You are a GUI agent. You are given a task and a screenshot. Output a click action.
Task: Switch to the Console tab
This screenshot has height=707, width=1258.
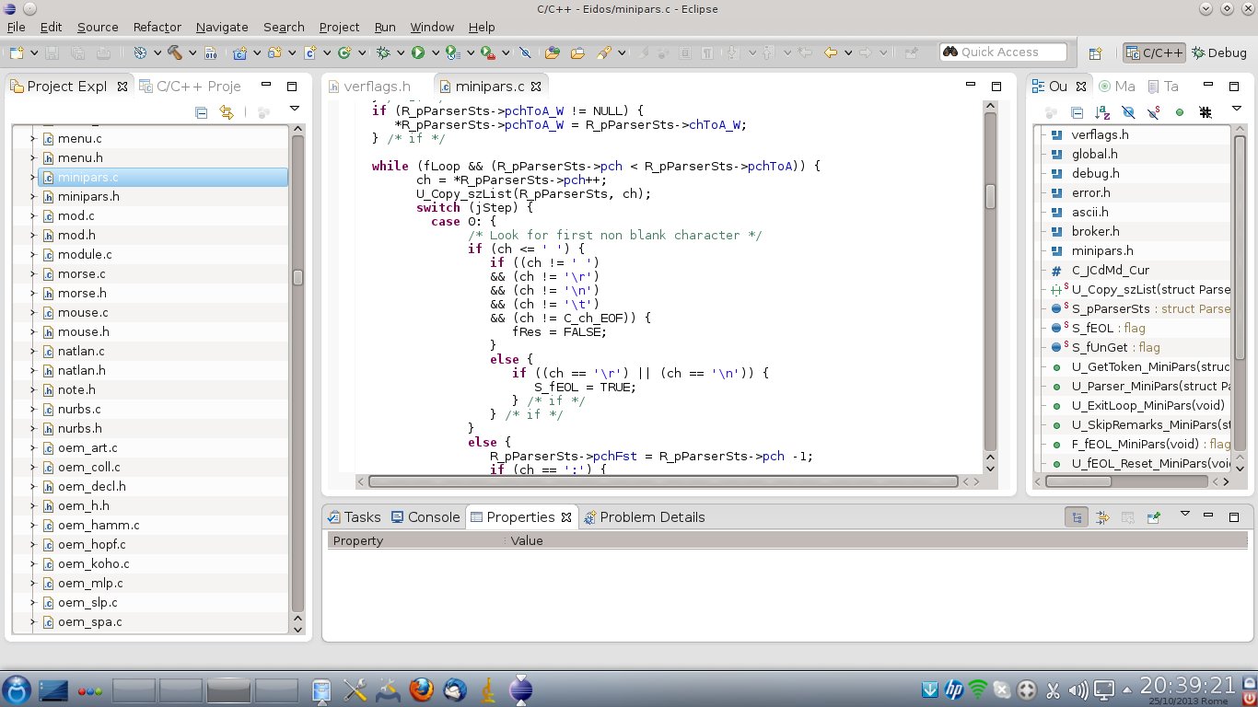click(425, 517)
